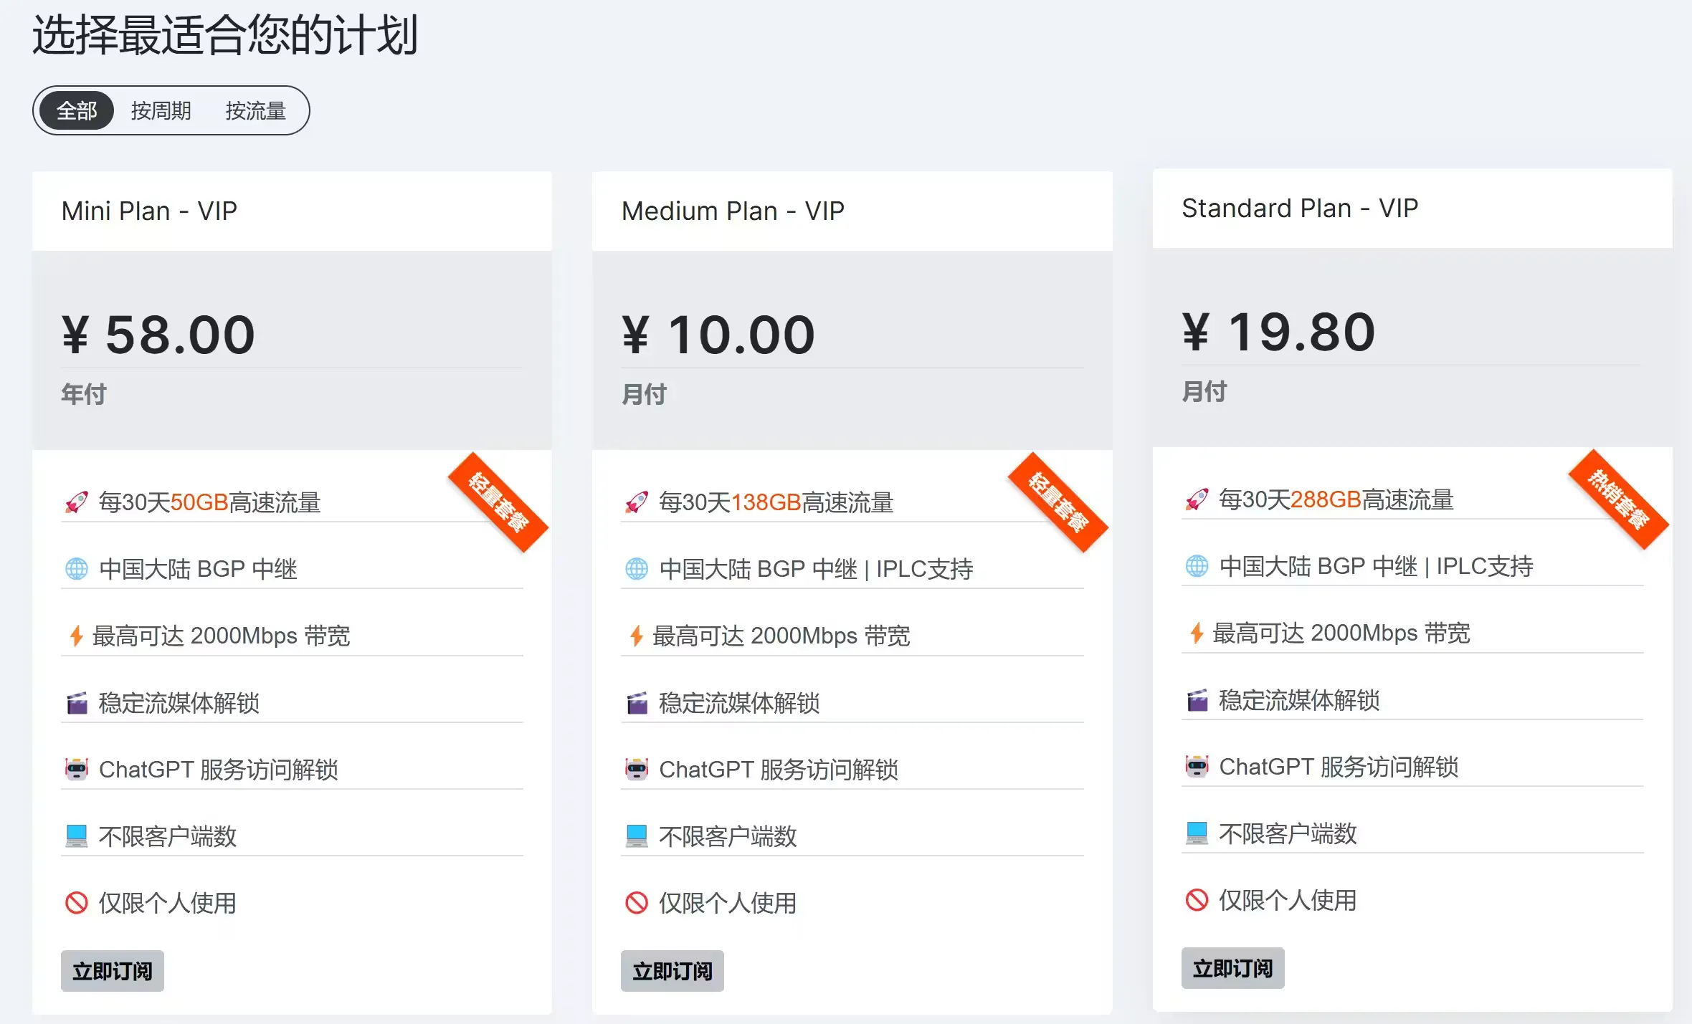
Task: Select the 全部 filter tab
Action: (77, 110)
